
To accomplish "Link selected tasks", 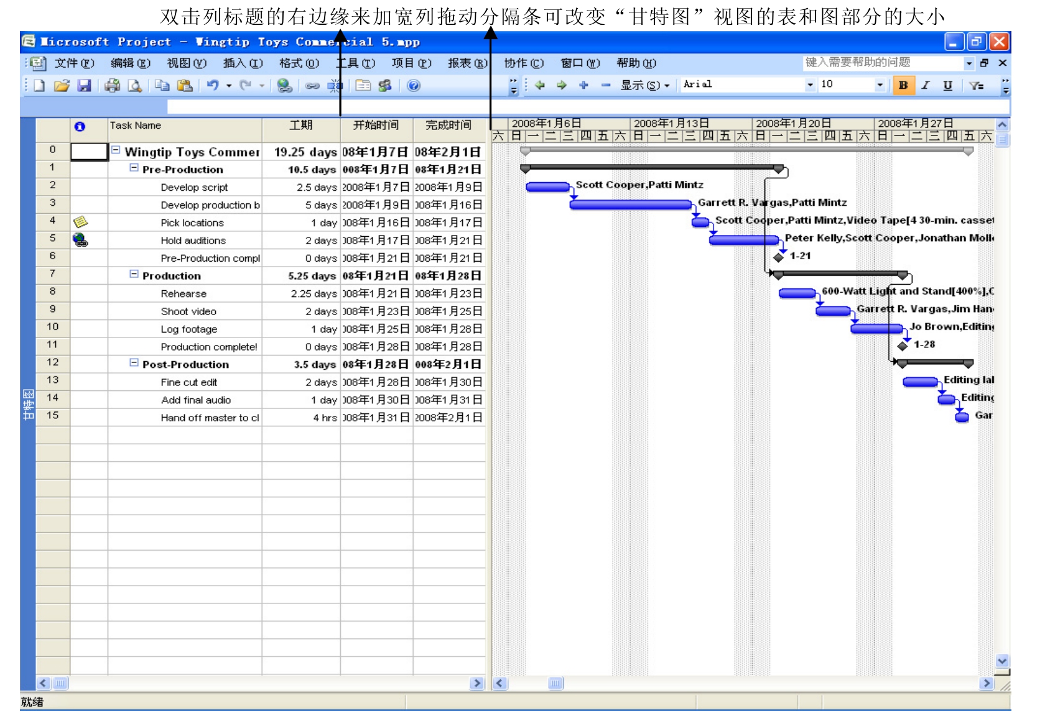I will pos(312,86).
